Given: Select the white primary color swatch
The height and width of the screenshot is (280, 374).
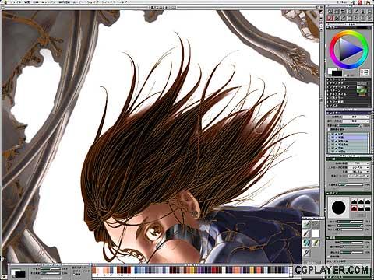Looking at the screenshot, I should pyautogui.click(x=330, y=70).
